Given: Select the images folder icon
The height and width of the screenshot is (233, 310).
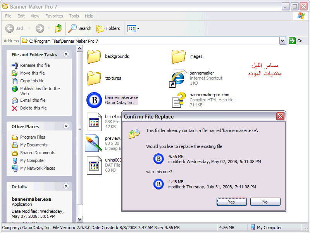Looking at the screenshot, I should 178,56.
